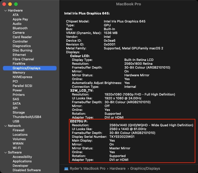Open the Bluetooth hardware entry

coord(20,28)
